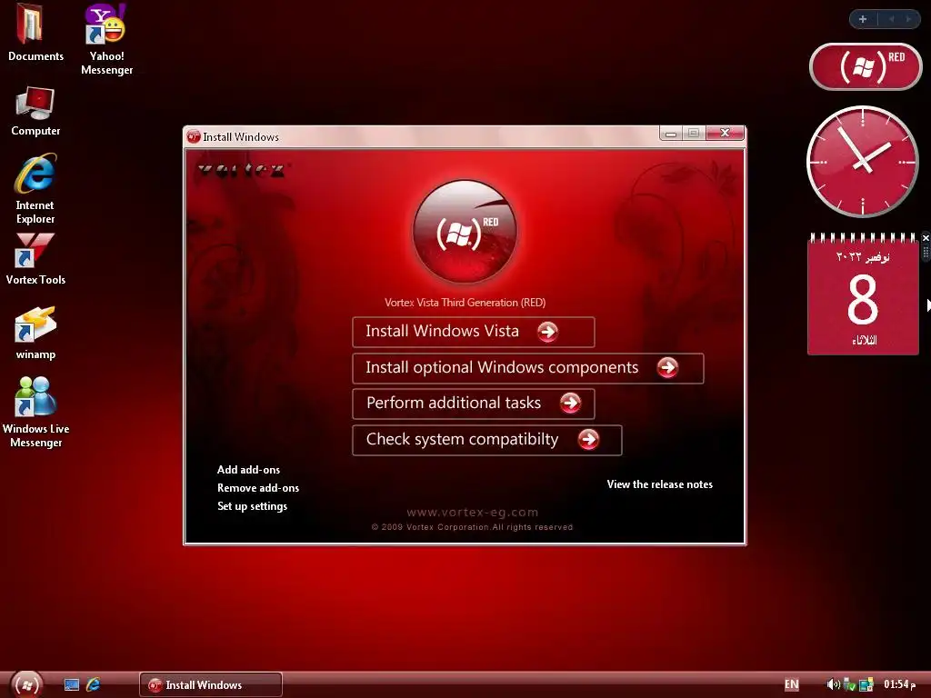Screen dimensions: 931x698
Task: Click the volume speaker tray icon
Action: point(833,684)
